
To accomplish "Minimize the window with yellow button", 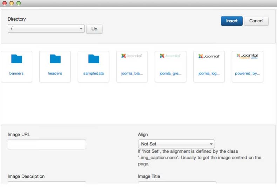I will (12, 3).
